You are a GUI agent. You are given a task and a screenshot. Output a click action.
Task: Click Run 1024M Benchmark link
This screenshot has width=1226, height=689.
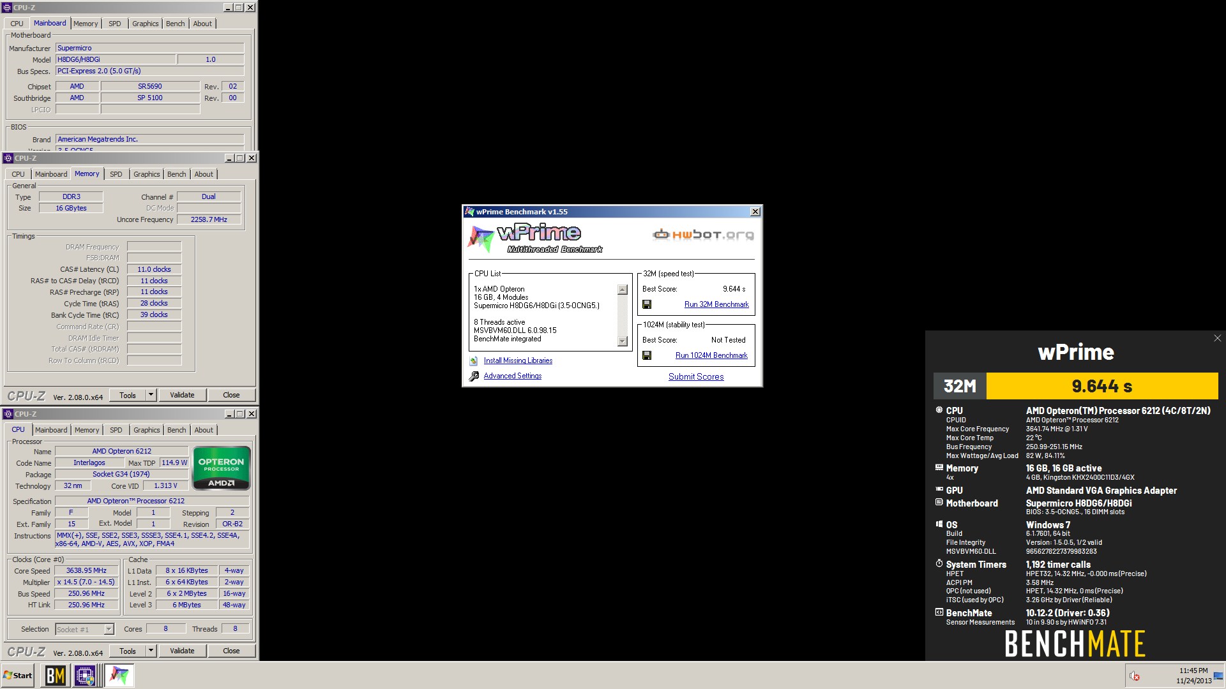point(711,355)
